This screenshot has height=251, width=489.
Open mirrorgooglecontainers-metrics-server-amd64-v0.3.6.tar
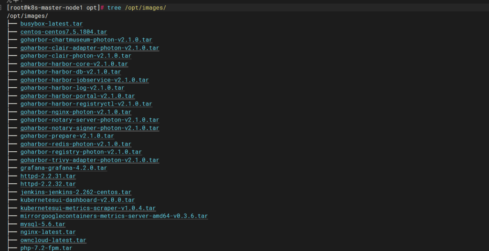point(114,216)
